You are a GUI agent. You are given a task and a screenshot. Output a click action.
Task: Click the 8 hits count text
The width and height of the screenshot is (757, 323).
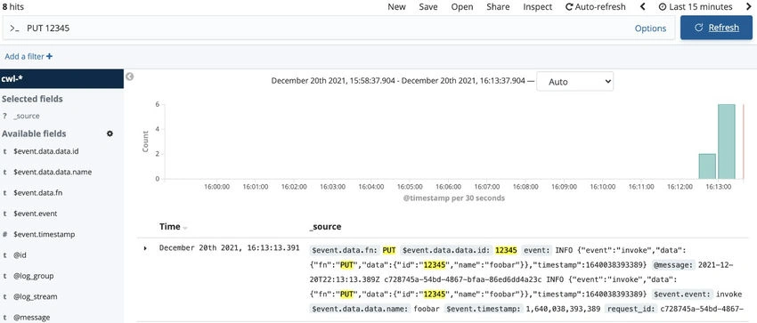click(x=13, y=7)
